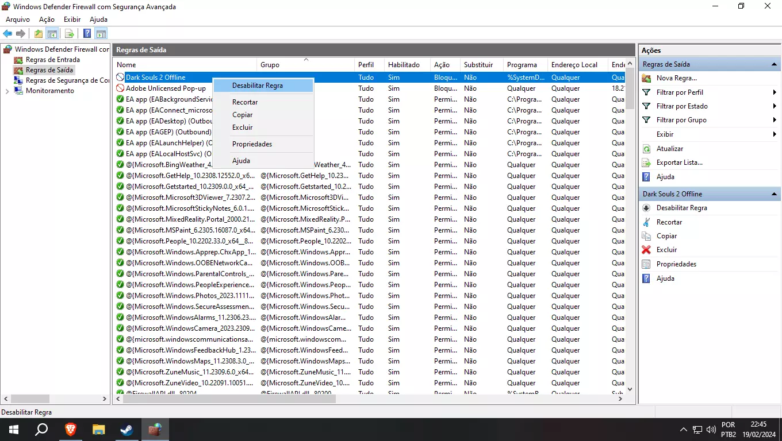Viewport: 782px width, 441px height.
Task: Toggle the console tree toolbar icon
Action: pyautogui.click(x=52, y=34)
